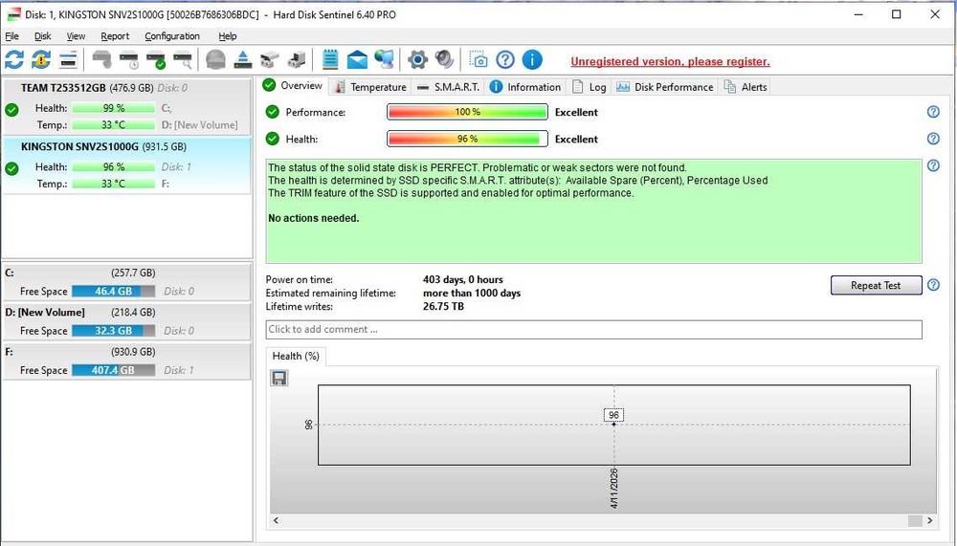Click help icon next to Health bar

933,139
